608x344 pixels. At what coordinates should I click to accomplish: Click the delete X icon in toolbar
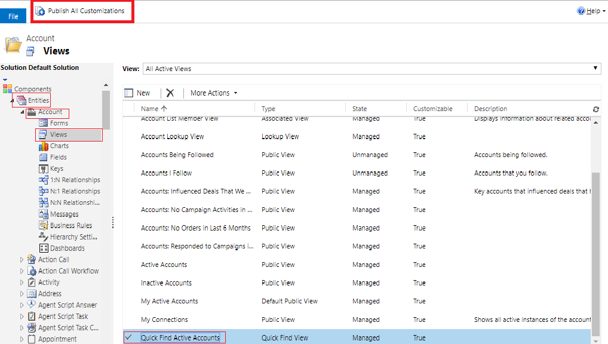170,93
